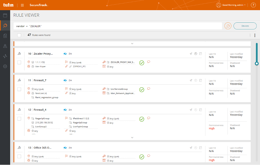Click the ZIA device label on rule 10
This screenshot has width=260, height=165.
coord(70,54)
